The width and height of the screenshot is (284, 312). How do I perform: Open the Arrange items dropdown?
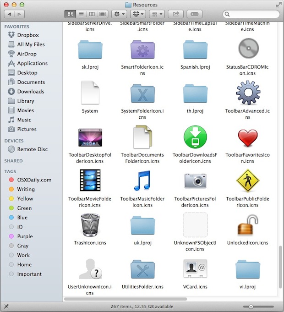pyautogui.click(x=158, y=15)
